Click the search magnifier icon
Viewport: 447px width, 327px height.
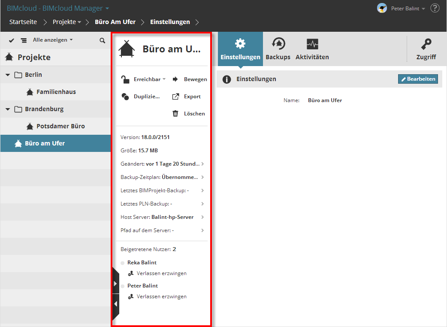[x=103, y=40]
